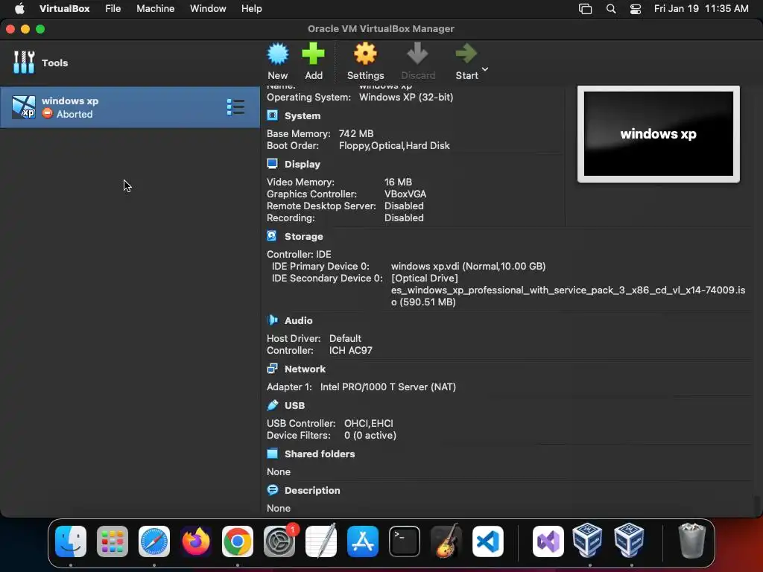Screen dimensions: 763x572
Task: Click the Audio section speaker icon
Action: click(273, 320)
